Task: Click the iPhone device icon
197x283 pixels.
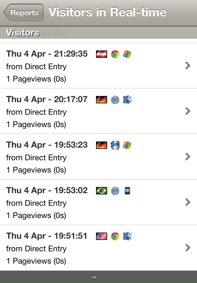Action: click(x=127, y=191)
